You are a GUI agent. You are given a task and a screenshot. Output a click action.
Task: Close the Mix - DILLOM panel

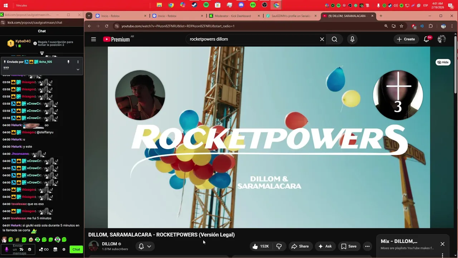coord(443,244)
